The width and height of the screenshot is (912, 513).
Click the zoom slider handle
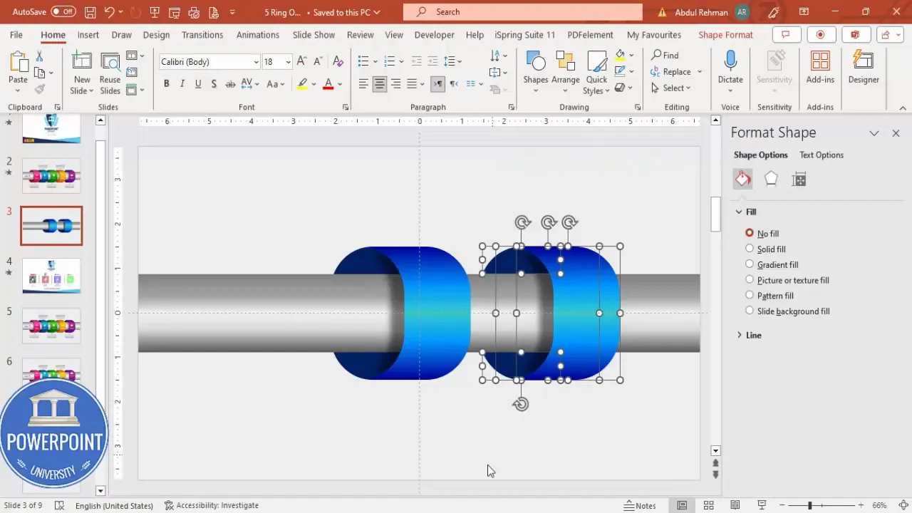(x=809, y=505)
